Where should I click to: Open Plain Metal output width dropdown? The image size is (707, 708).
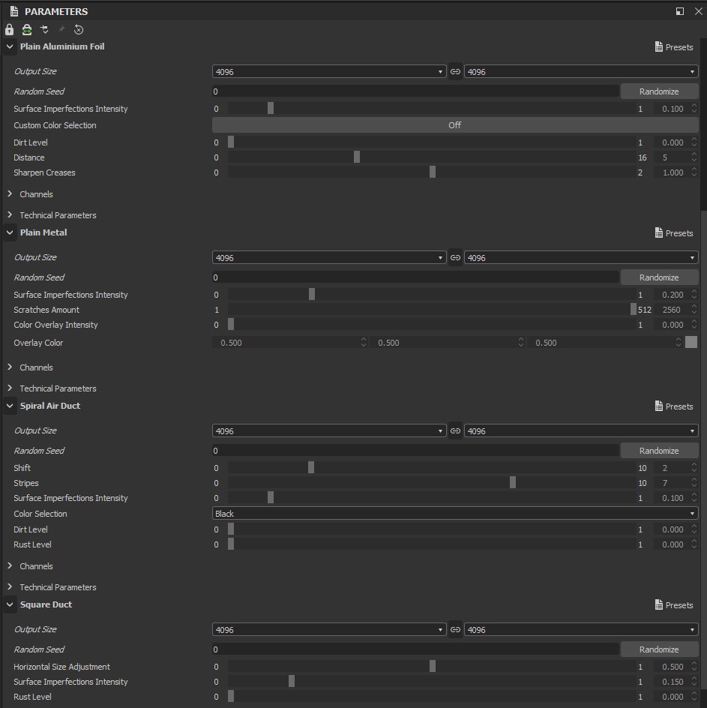[329, 258]
